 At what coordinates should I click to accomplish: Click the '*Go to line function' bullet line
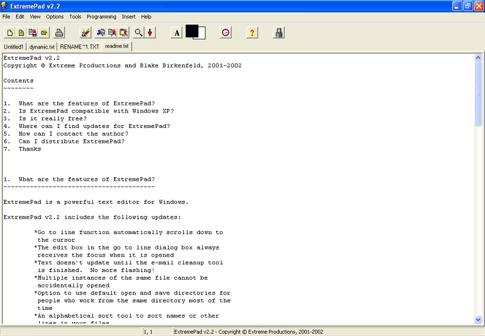pos(129,232)
